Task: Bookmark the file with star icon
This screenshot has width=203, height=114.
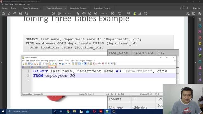Action: [x=9, y=13]
